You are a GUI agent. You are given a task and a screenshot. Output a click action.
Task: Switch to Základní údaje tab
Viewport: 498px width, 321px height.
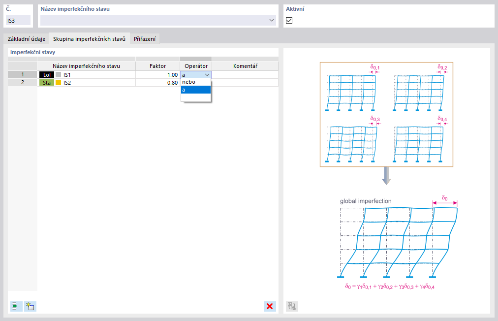pos(27,39)
